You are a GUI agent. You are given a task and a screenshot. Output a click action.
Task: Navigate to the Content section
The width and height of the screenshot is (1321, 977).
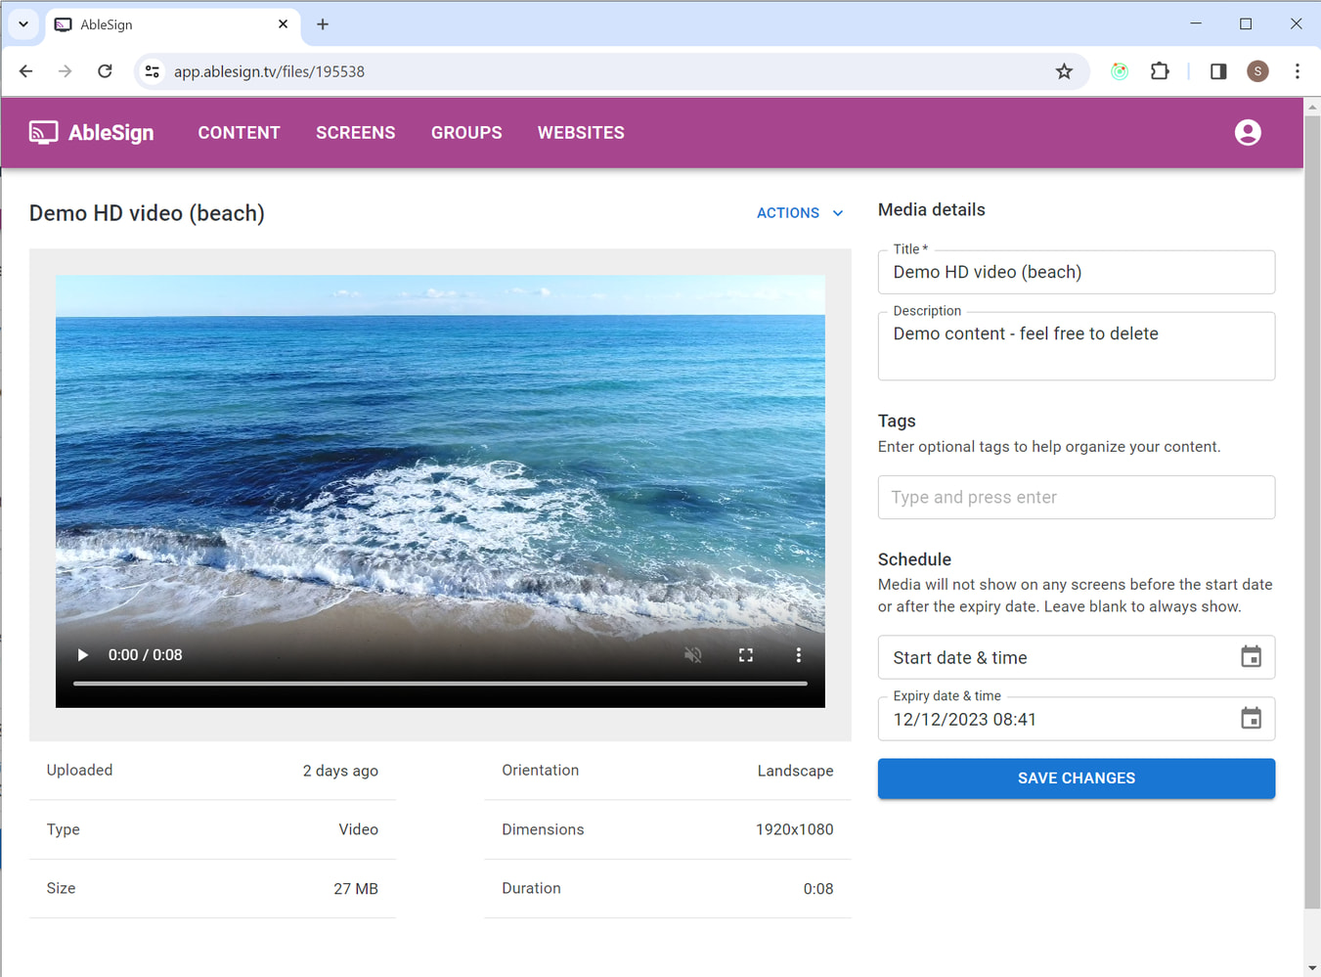coord(239,133)
